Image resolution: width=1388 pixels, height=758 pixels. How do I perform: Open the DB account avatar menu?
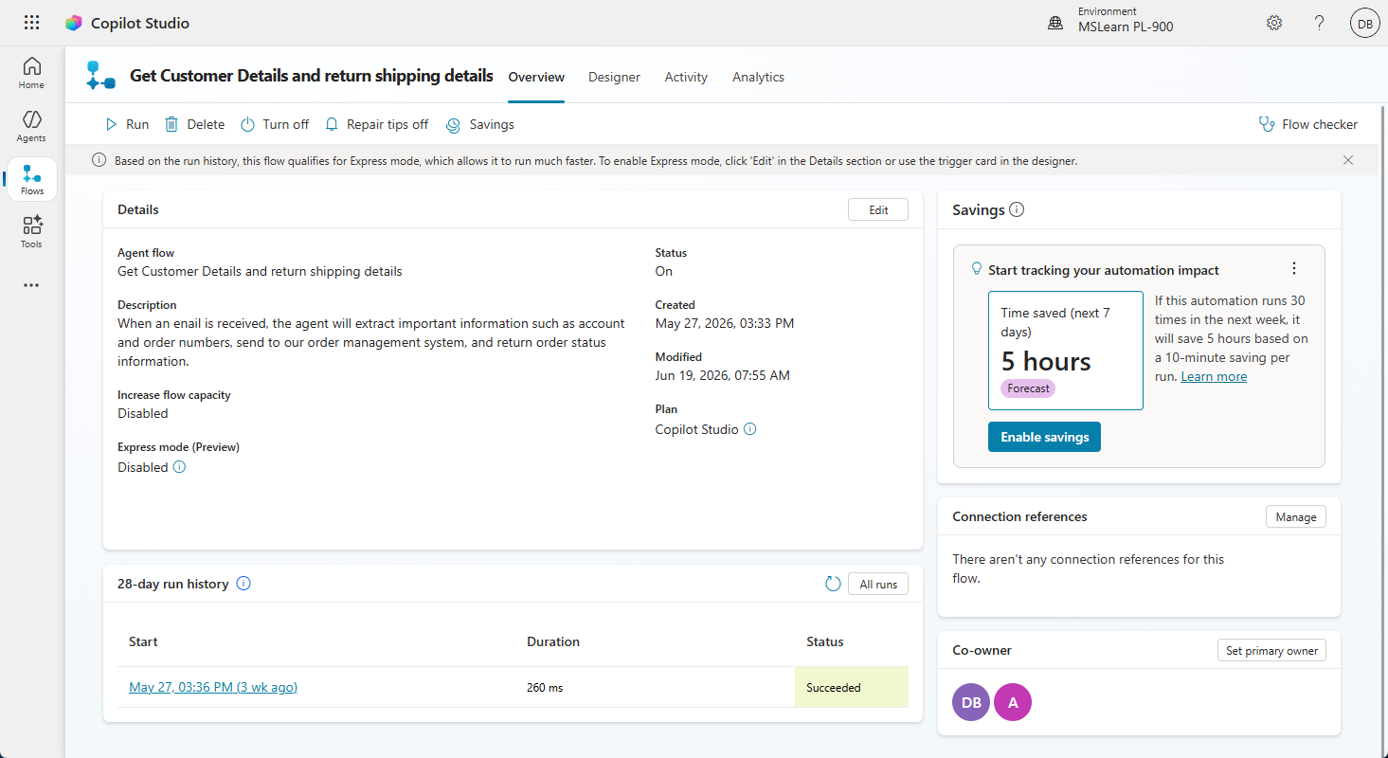[1364, 24]
